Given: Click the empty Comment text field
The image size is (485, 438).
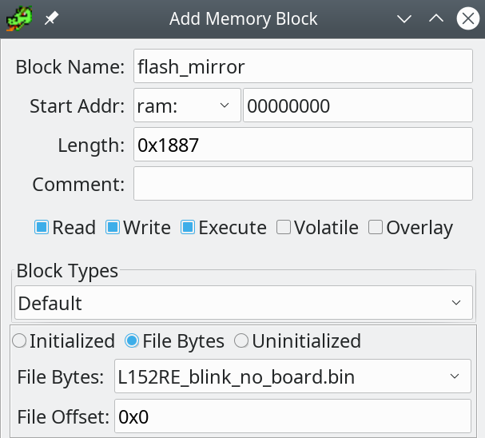Looking at the screenshot, I should [303, 184].
